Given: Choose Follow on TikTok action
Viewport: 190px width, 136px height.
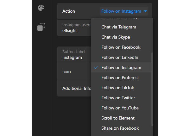Looking at the screenshot, I should 118,88.
